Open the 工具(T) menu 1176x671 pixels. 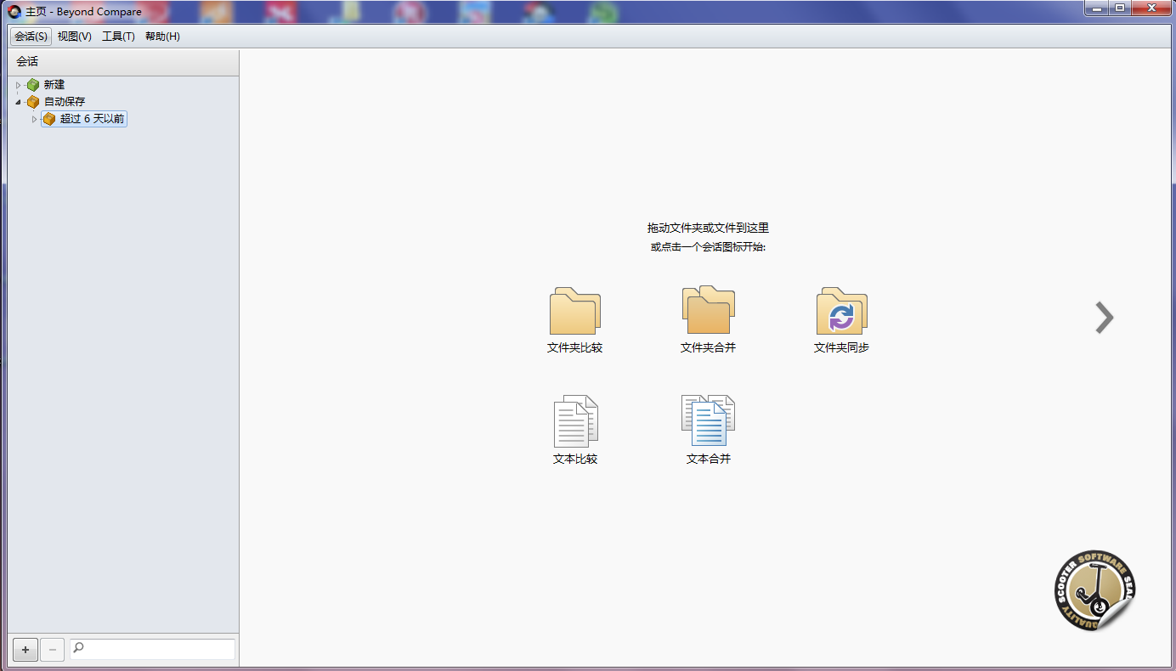118,37
